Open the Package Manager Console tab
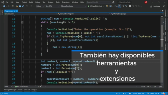The height and width of the screenshot is (95, 168). 13,90
